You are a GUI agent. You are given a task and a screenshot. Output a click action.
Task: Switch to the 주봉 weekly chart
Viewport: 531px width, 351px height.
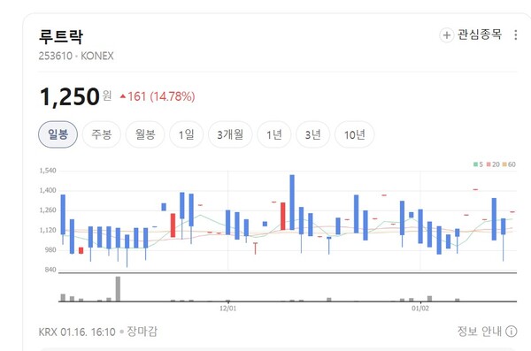(x=102, y=134)
